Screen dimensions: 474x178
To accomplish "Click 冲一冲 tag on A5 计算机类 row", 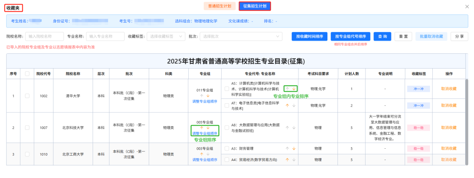I will pyautogui.click(x=418, y=89).
